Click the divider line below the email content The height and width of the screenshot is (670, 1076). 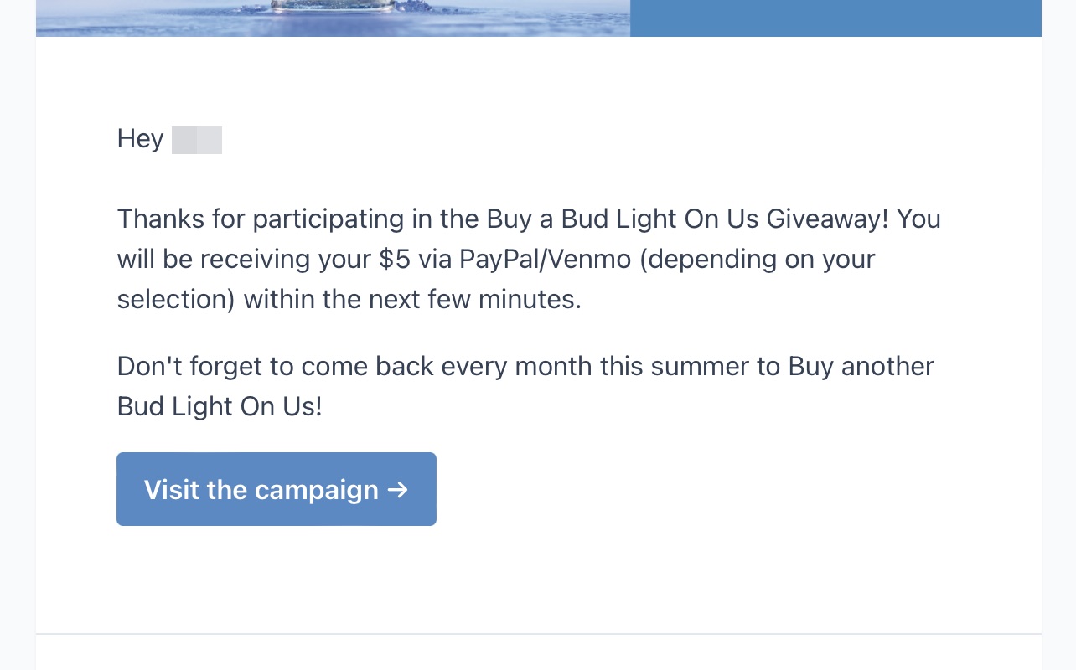click(538, 632)
